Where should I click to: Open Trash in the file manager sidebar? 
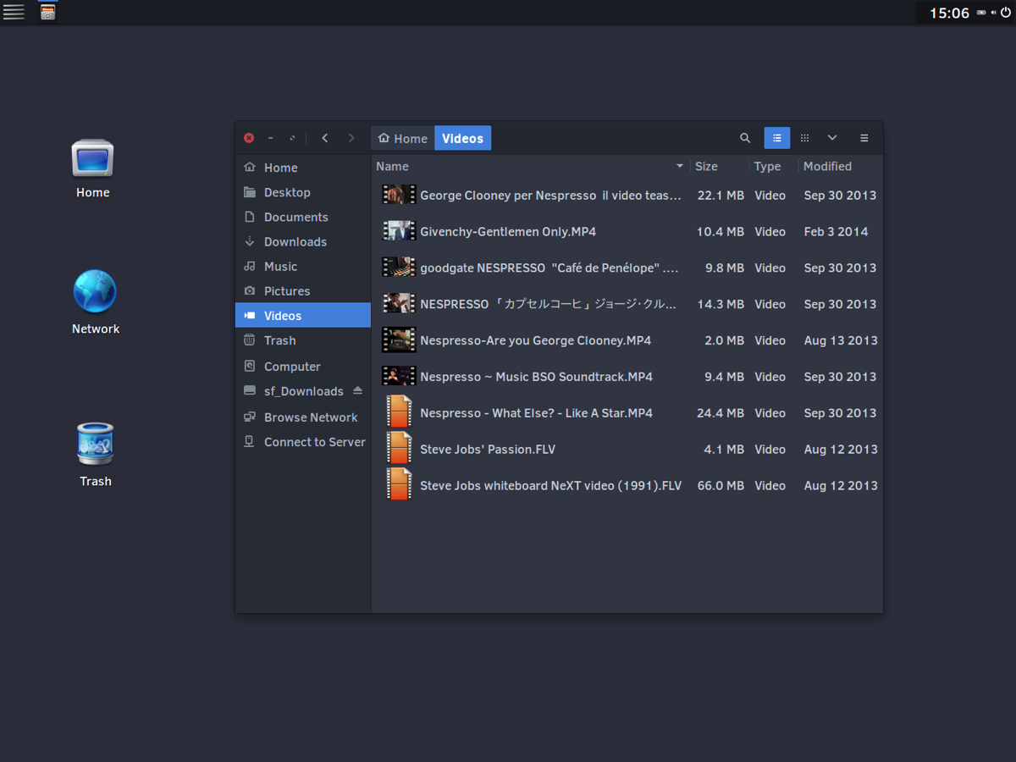(303, 340)
